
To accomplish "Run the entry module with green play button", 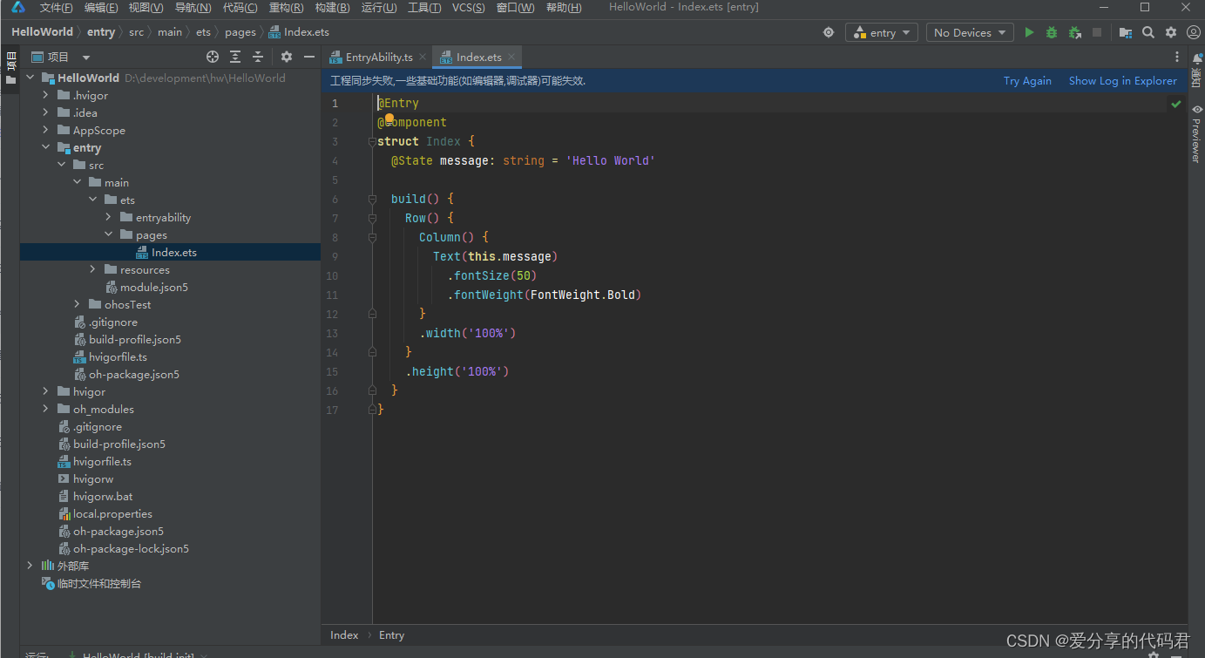I will pos(1029,32).
